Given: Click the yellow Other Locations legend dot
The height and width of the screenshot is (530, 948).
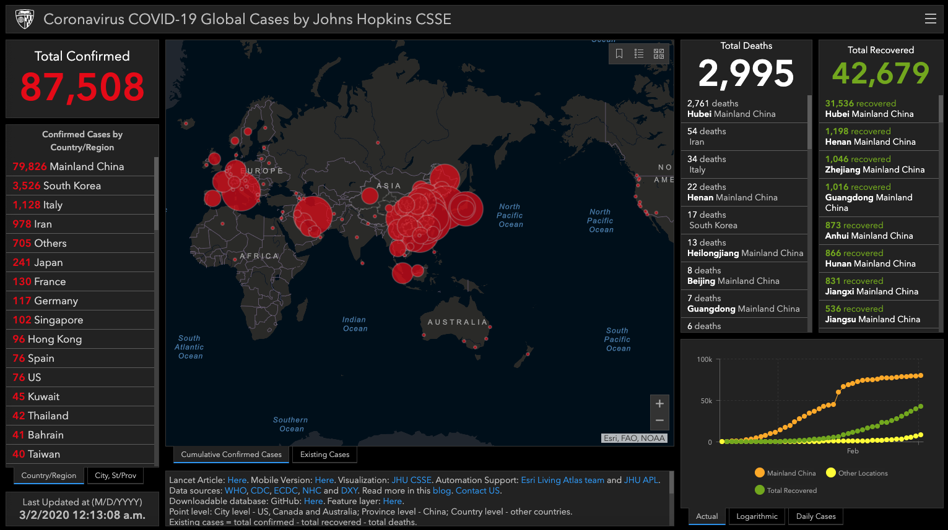Looking at the screenshot, I should tap(831, 472).
